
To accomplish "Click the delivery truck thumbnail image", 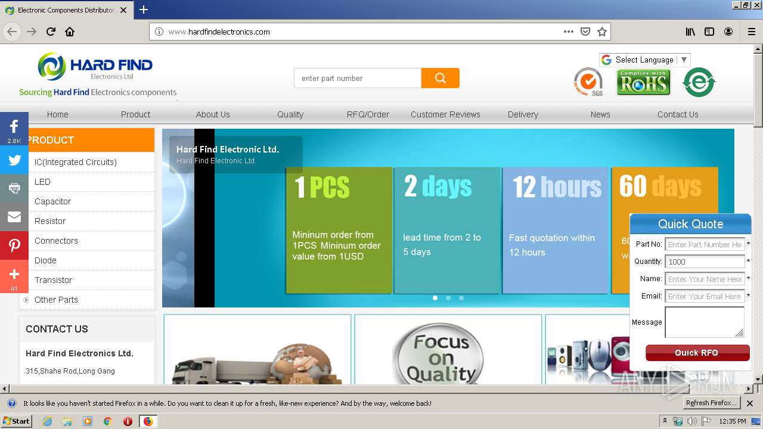I will click(x=258, y=350).
